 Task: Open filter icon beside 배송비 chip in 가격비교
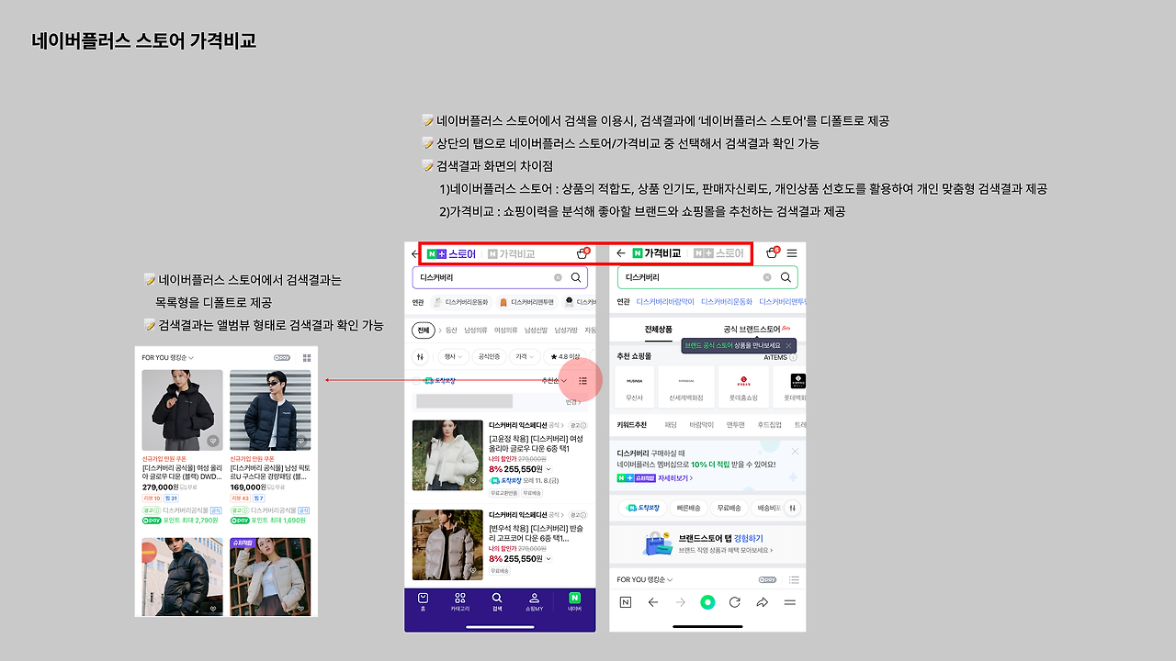[x=793, y=508]
